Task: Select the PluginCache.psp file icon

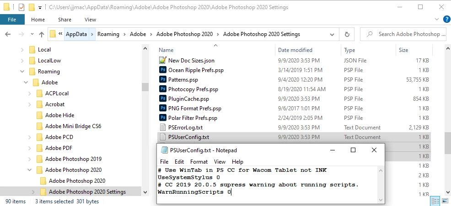Action: [x=163, y=99]
